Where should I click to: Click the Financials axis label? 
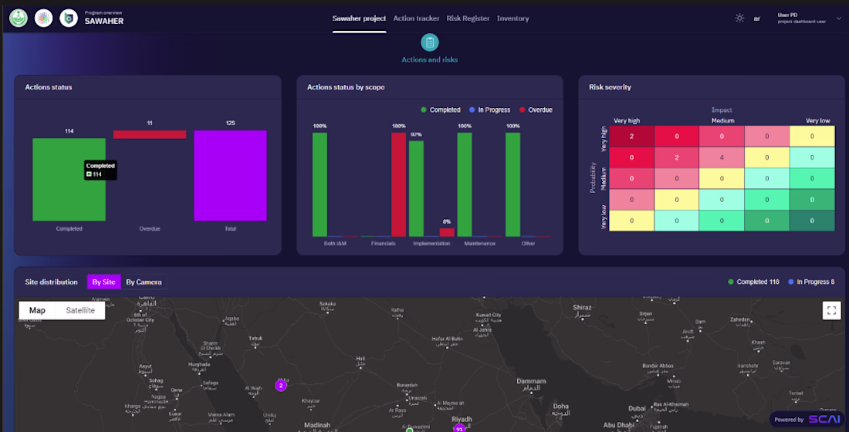coord(384,244)
